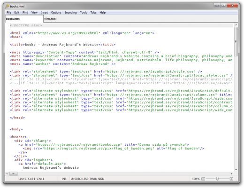Click the horizontal scrollbar right arrow

click(x=232, y=173)
